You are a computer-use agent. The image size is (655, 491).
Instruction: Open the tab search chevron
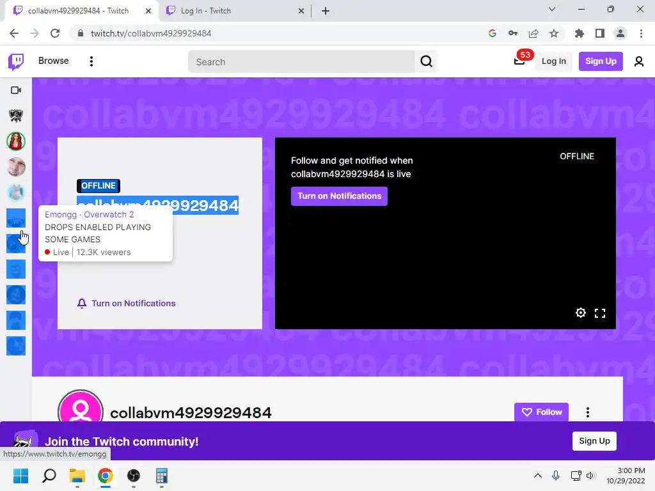[552, 9]
